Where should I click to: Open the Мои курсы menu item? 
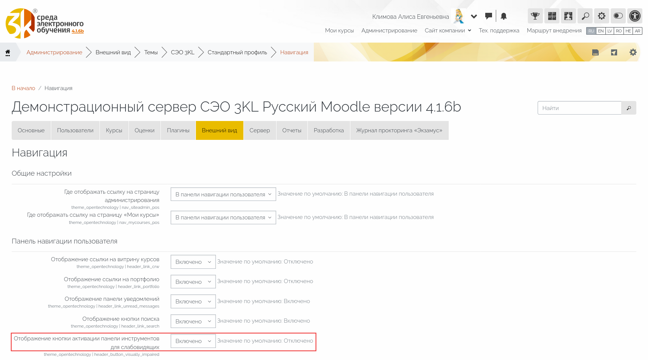click(339, 31)
